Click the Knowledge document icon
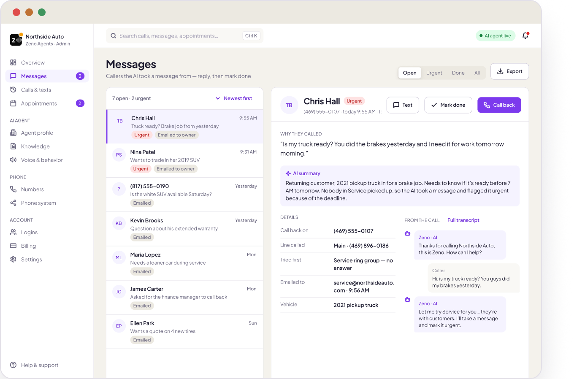574x379 pixels. [x=13, y=146]
